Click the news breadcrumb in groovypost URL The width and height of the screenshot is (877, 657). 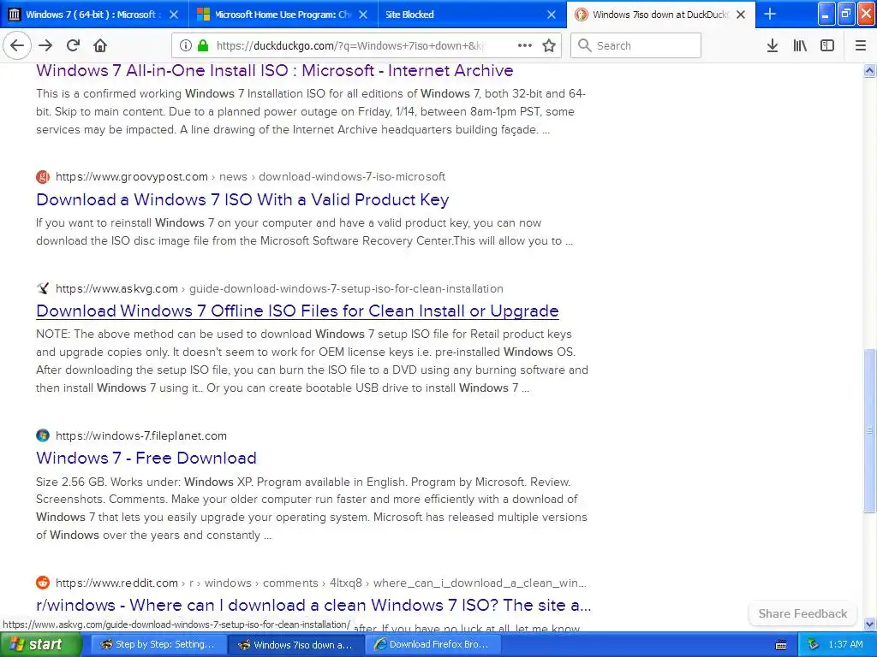click(233, 176)
